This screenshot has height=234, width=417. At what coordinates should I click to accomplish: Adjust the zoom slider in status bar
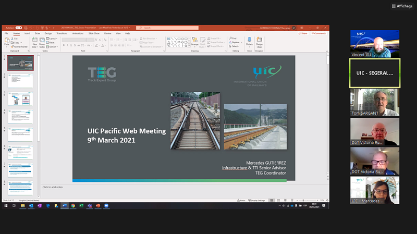[307, 200]
